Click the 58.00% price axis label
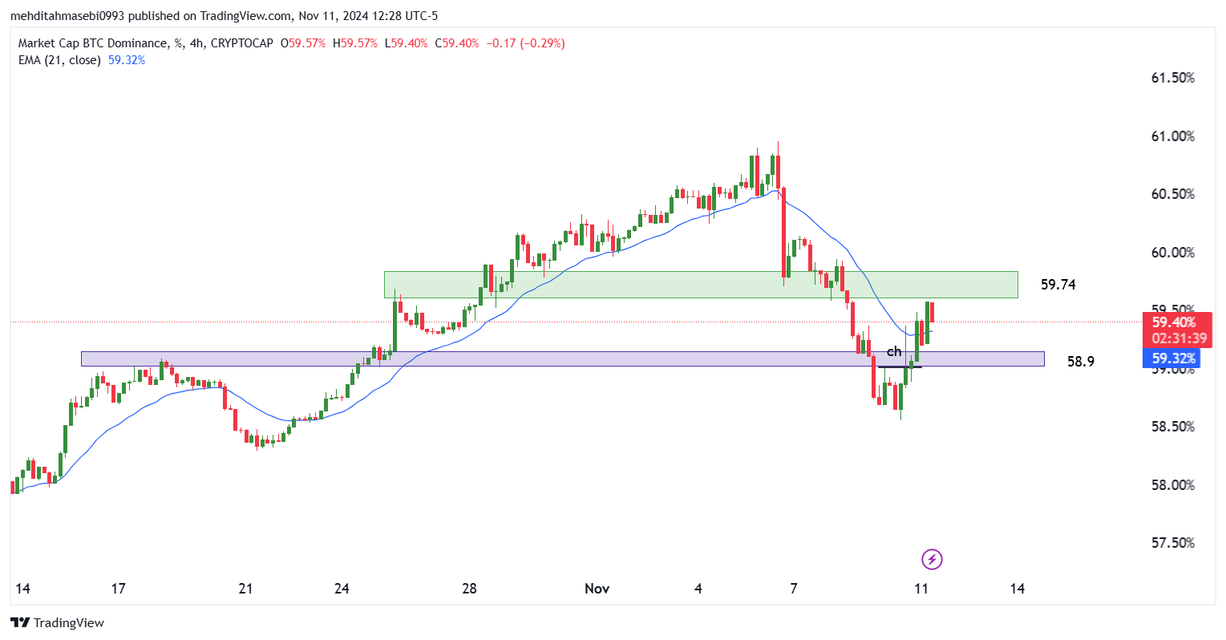The width and height of the screenshot is (1226, 640). tap(1173, 485)
